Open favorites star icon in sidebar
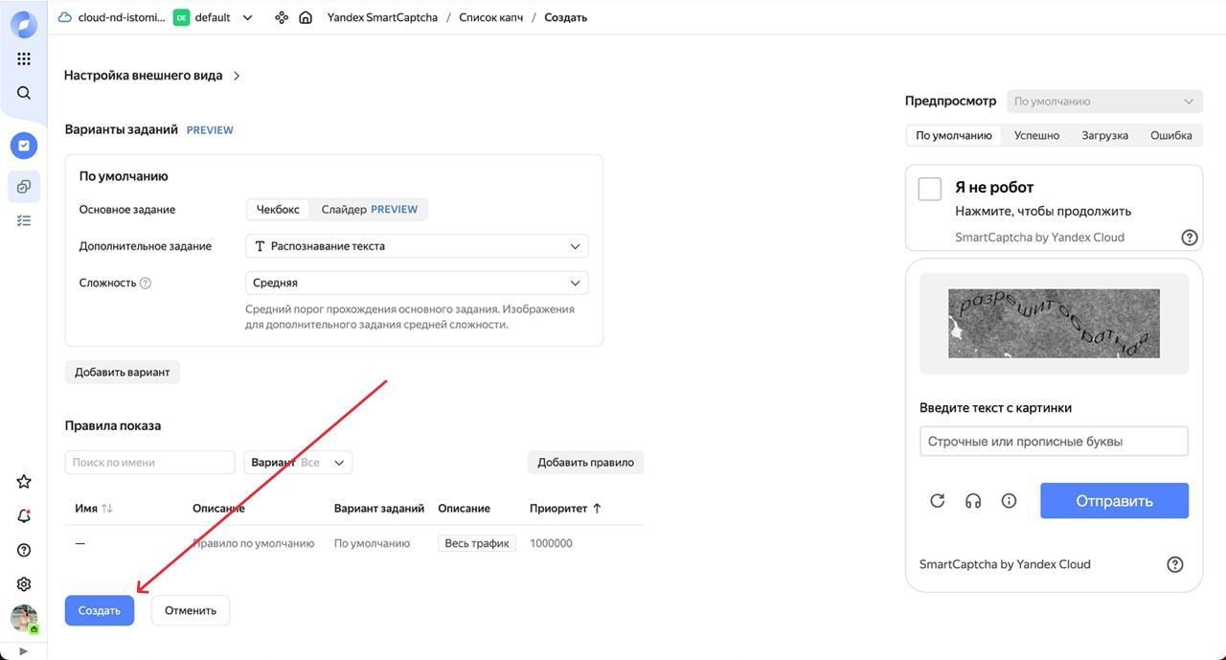The image size is (1226, 660). click(x=24, y=481)
